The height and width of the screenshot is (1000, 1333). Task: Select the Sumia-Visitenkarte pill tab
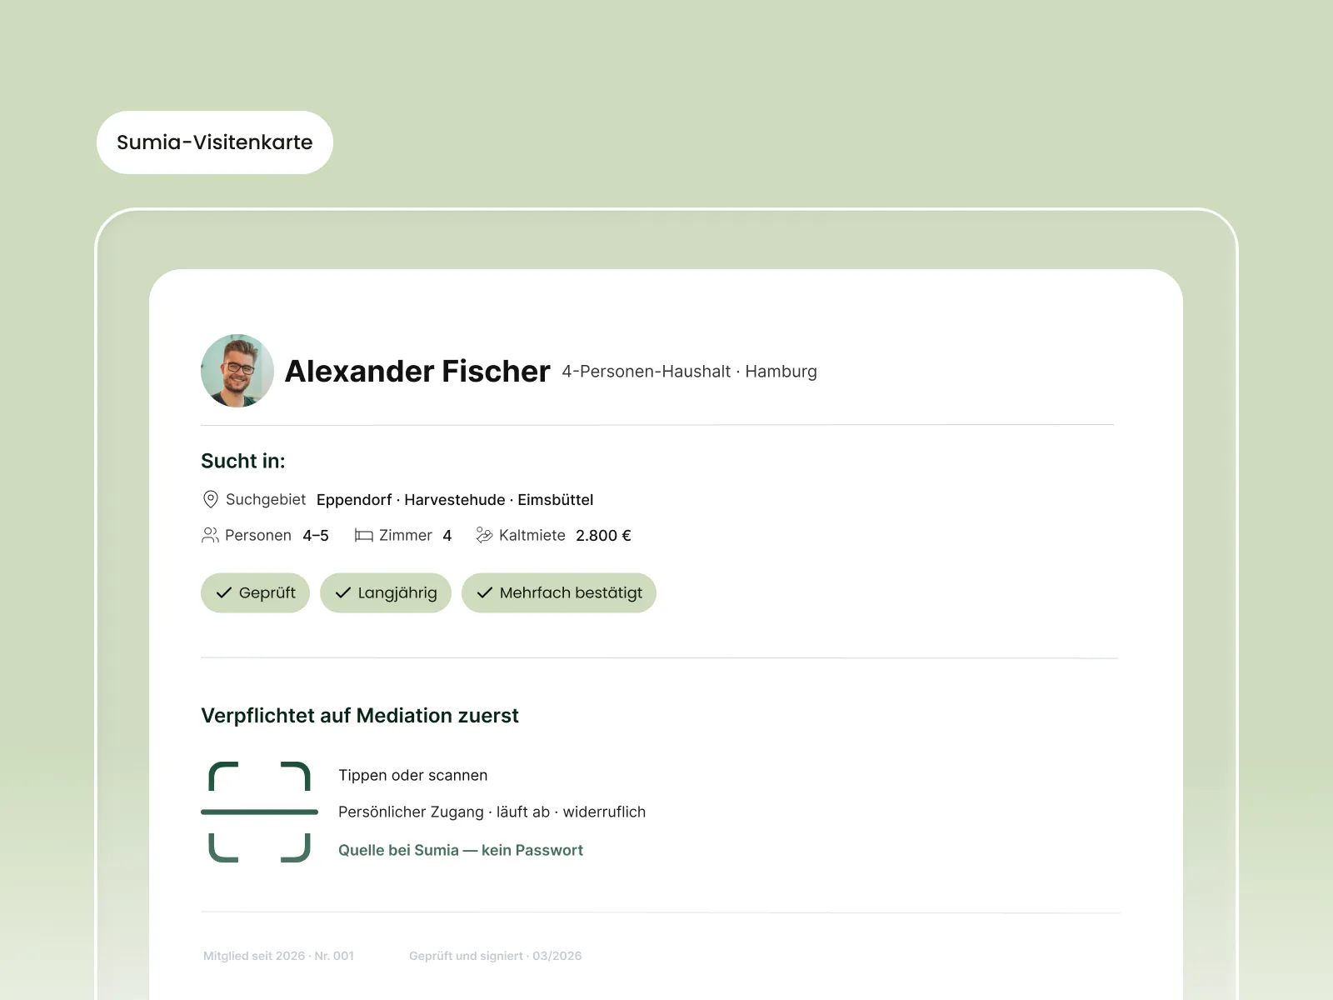[x=215, y=142]
